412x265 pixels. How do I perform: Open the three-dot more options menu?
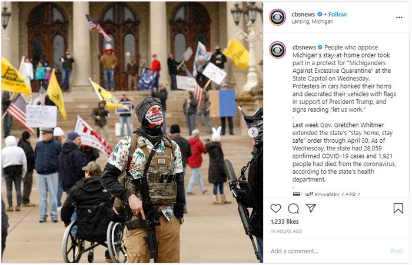click(x=399, y=18)
